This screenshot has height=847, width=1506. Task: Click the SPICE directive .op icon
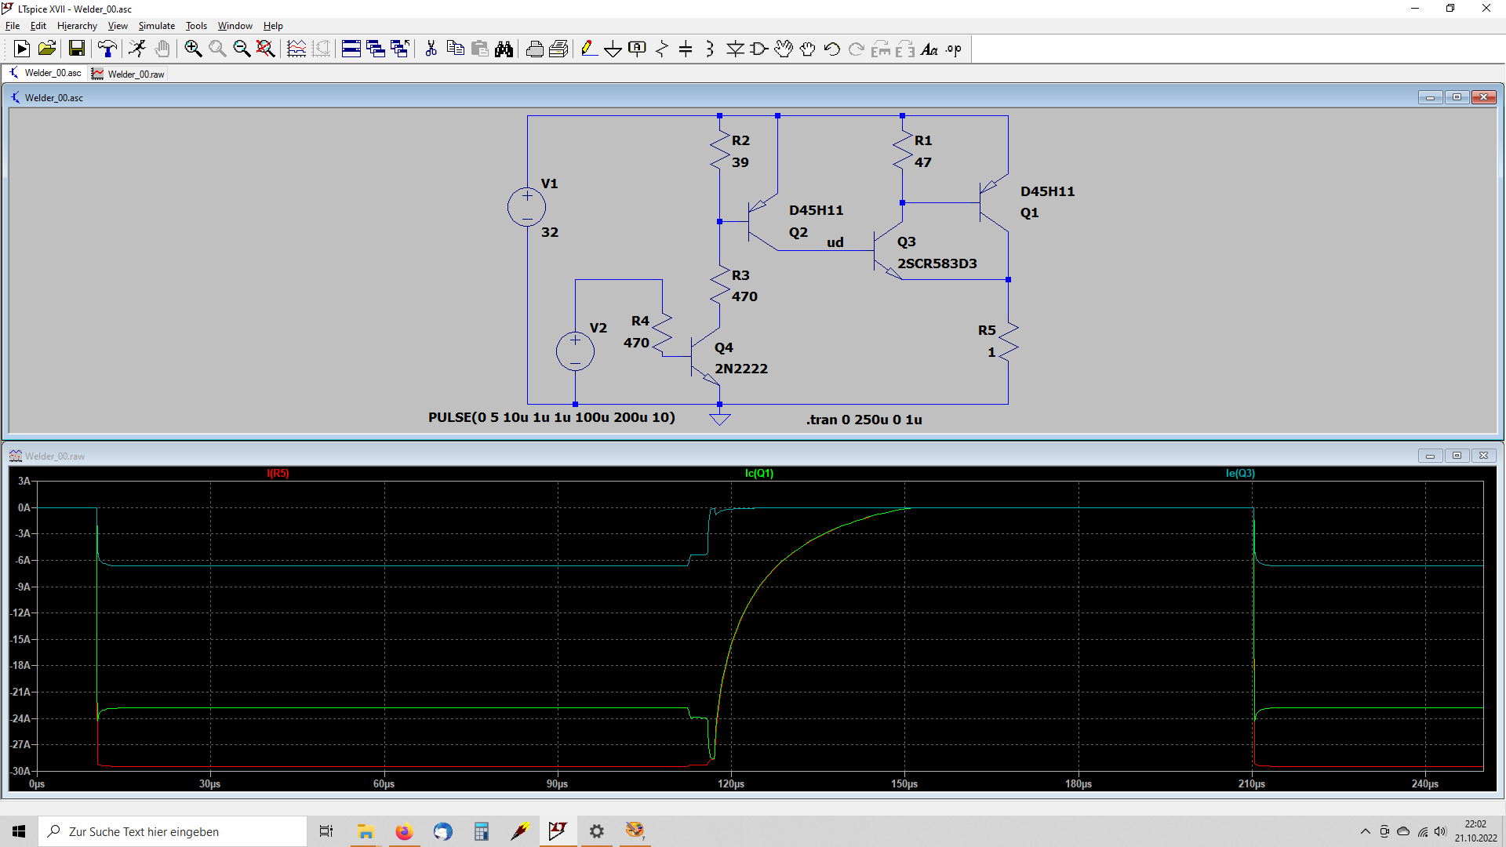[x=954, y=49]
